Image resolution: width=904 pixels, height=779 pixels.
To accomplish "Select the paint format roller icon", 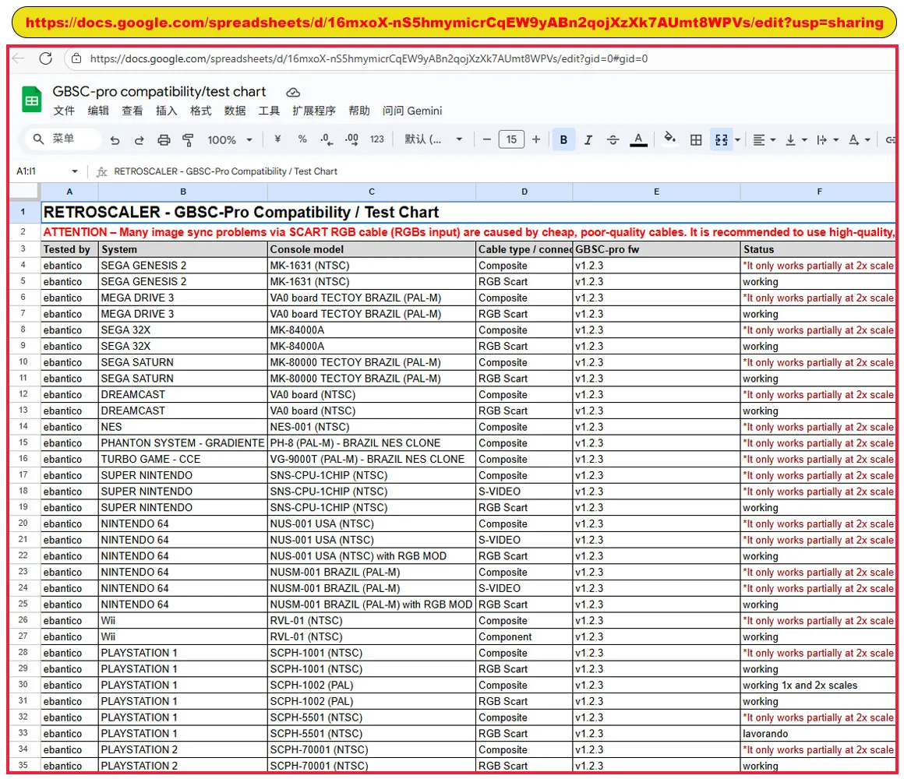I will [188, 139].
